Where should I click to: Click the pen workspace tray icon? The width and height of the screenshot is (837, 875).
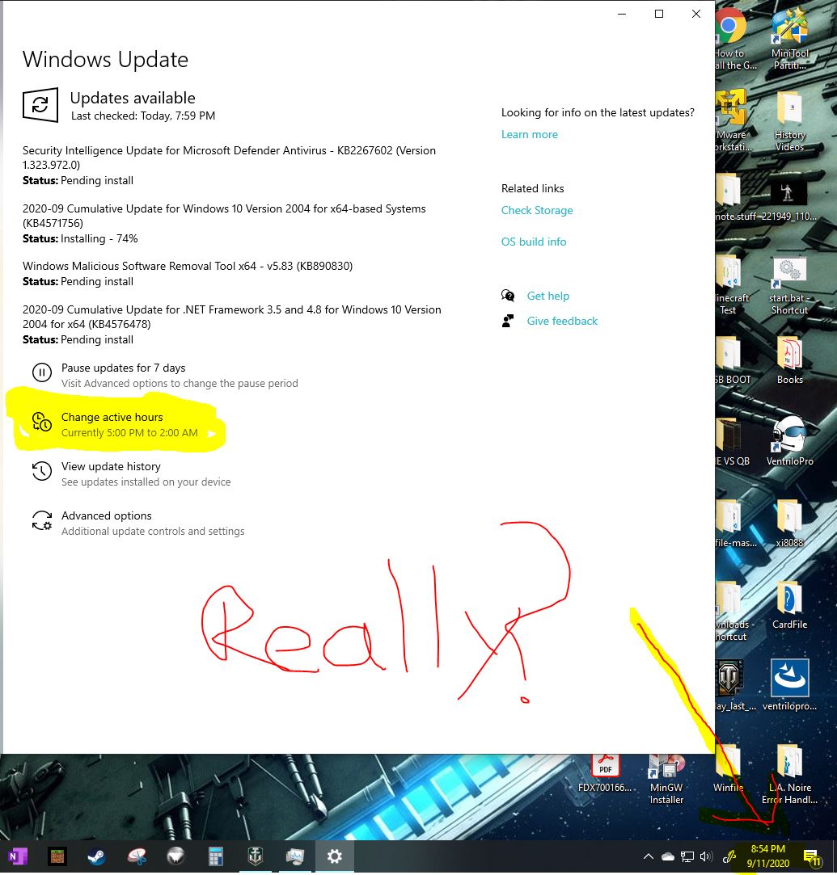[729, 856]
